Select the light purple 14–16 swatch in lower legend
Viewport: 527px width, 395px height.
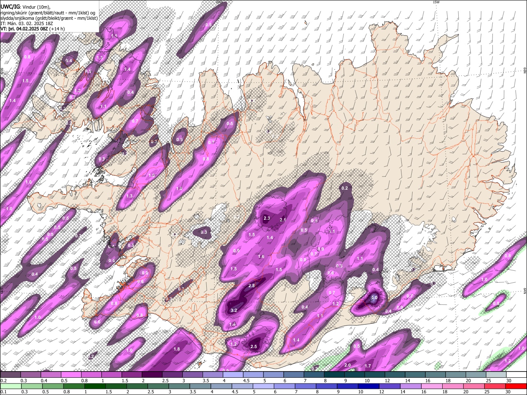411,386
